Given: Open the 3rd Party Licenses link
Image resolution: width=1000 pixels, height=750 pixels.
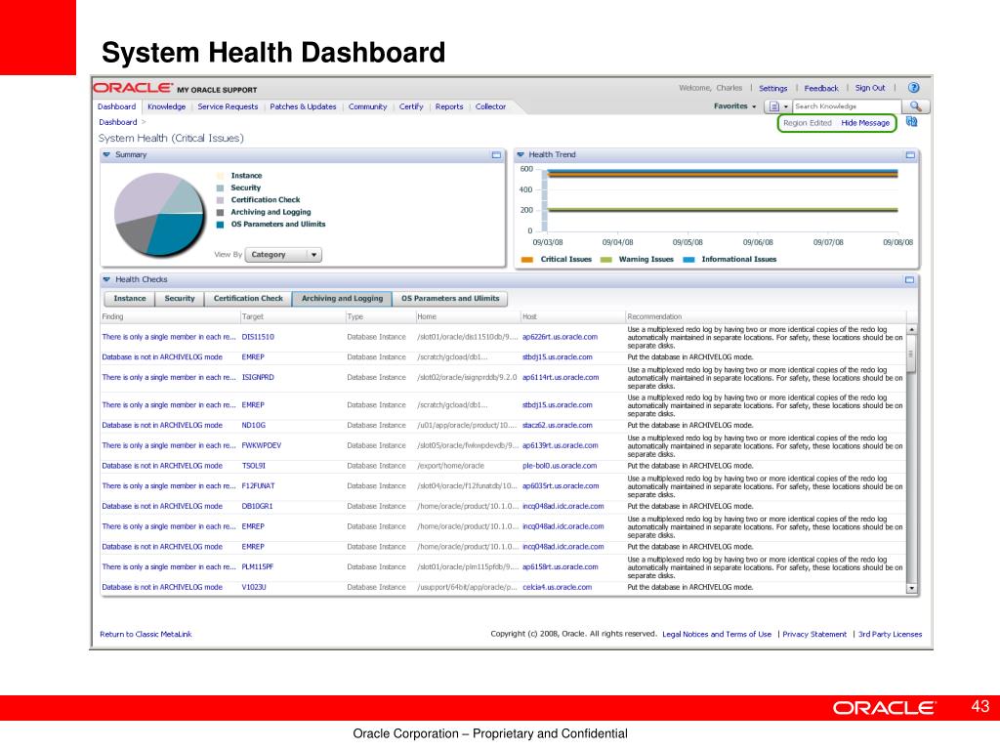Looking at the screenshot, I should pos(890,634).
